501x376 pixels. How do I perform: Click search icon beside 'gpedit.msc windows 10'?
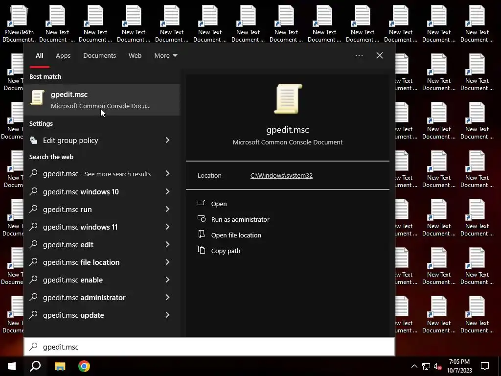[34, 191]
